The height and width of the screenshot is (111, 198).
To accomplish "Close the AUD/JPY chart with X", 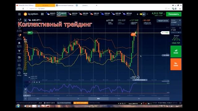I will (25, 20).
